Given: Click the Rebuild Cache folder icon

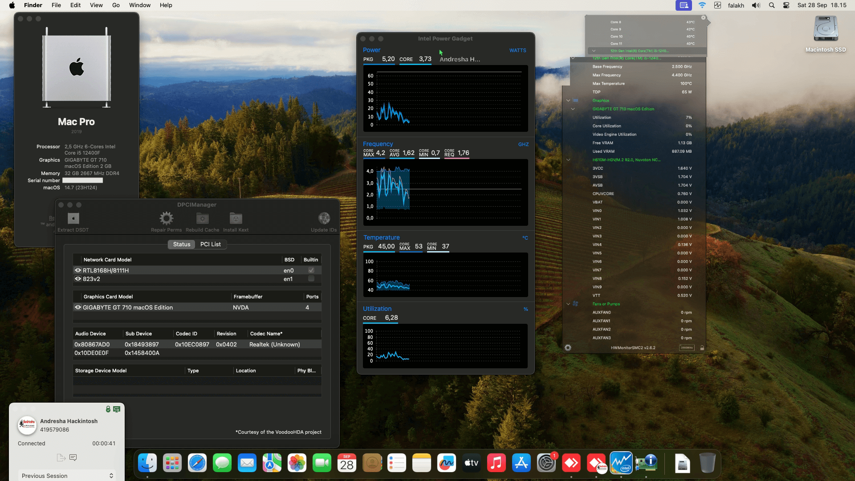Looking at the screenshot, I should 202,218.
